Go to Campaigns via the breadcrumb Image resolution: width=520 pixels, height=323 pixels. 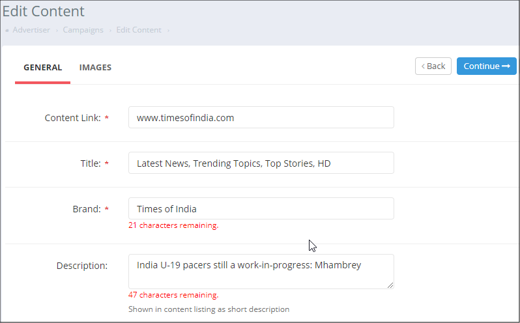[x=83, y=30]
